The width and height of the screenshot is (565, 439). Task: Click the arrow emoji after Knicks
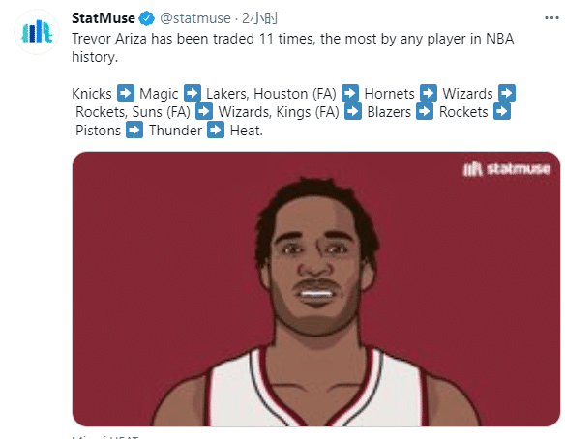click(126, 93)
